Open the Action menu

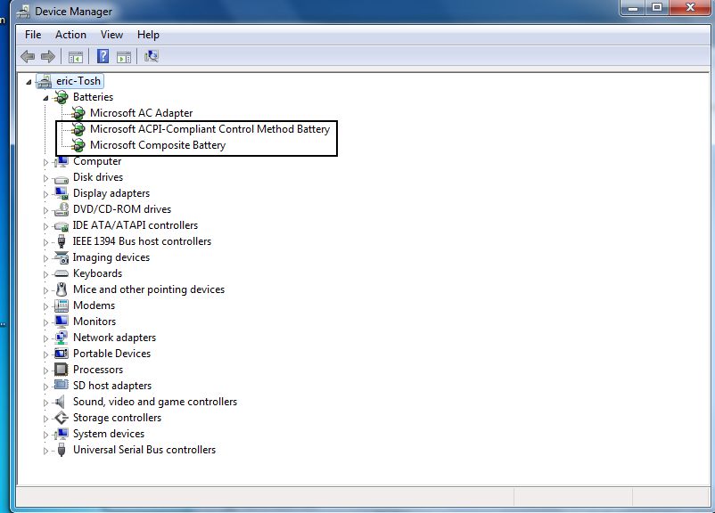[70, 35]
